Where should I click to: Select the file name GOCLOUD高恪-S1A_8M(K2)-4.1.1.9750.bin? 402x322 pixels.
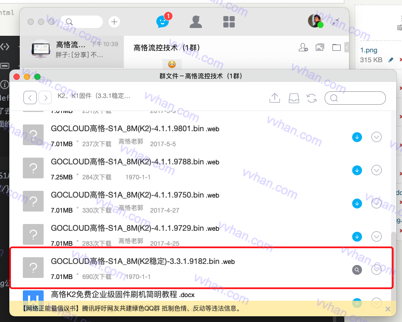point(135,195)
